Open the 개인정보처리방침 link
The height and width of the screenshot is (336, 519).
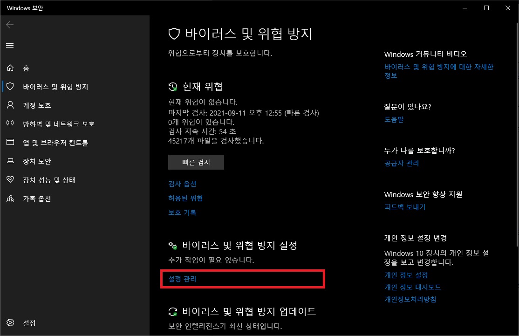(x=410, y=299)
